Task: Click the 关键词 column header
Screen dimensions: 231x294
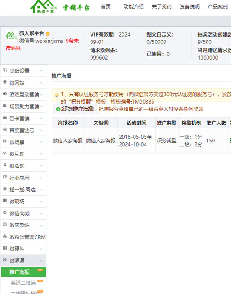Action: point(101,123)
